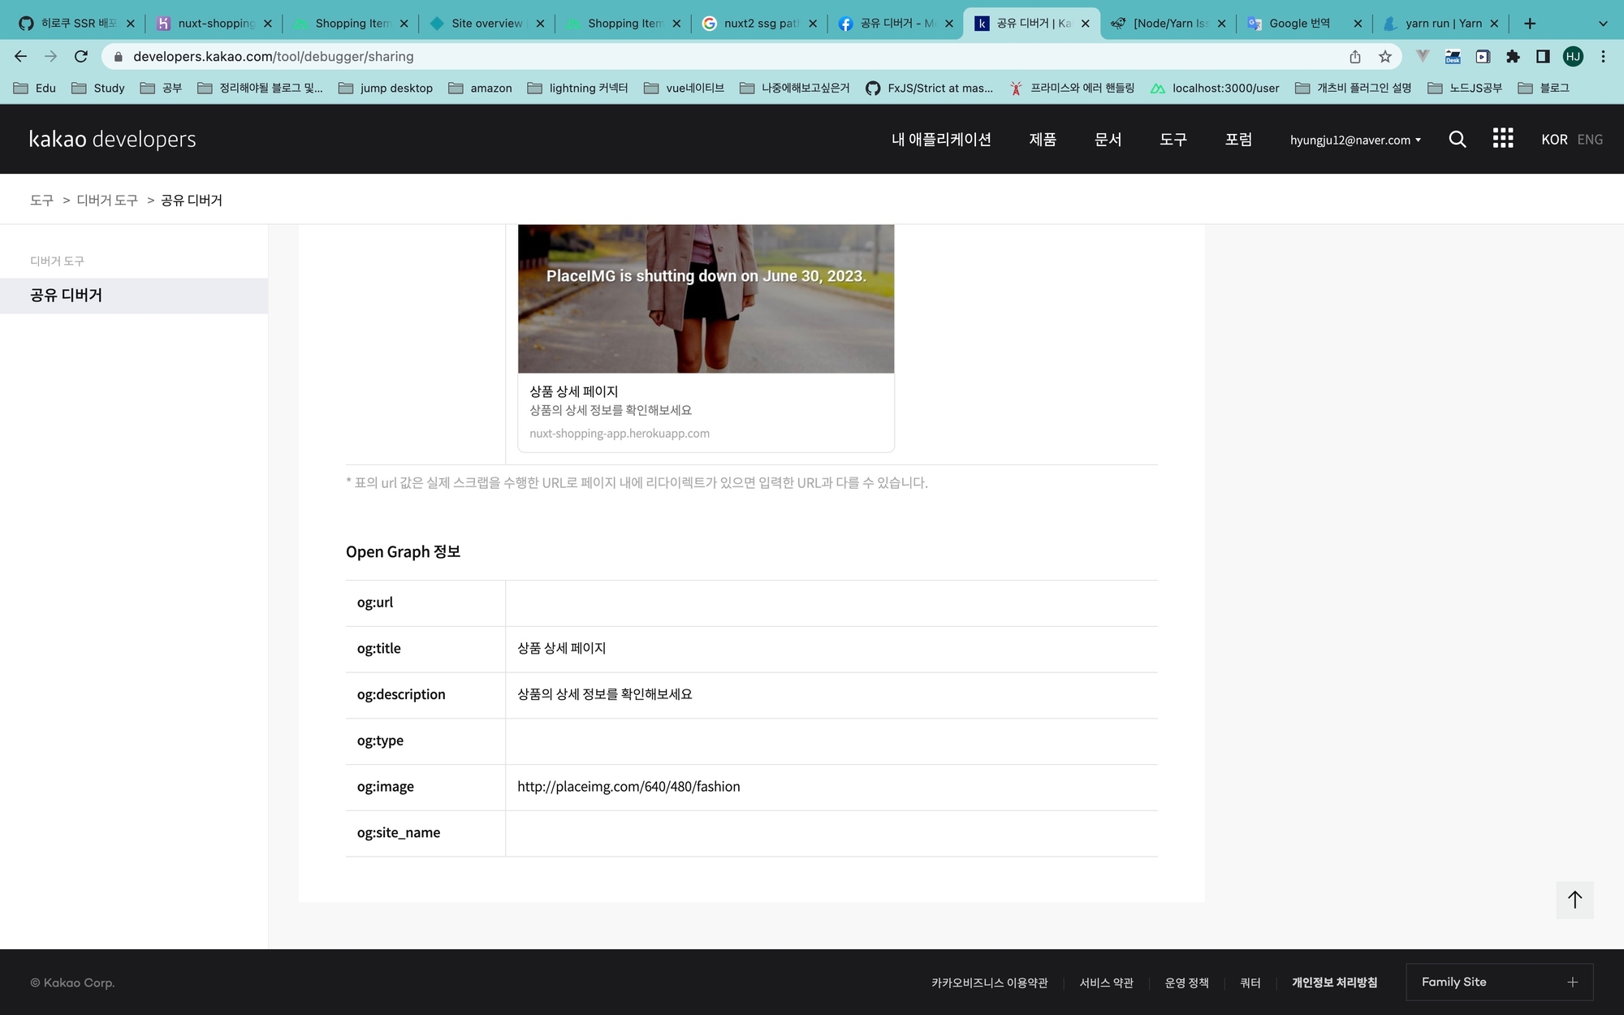The width and height of the screenshot is (1624, 1015).
Task: Open the 도구 menu
Action: [x=1173, y=139]
